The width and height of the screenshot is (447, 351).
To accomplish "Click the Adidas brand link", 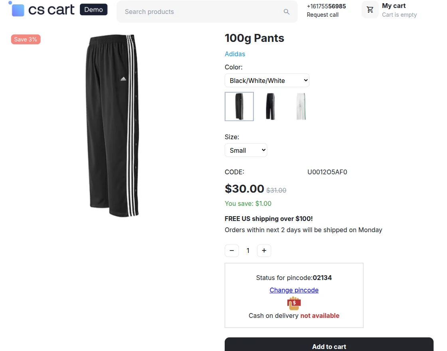I will [x=235, y=54].
